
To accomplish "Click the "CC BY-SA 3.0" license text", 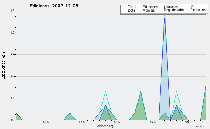I will pos(199,126).
